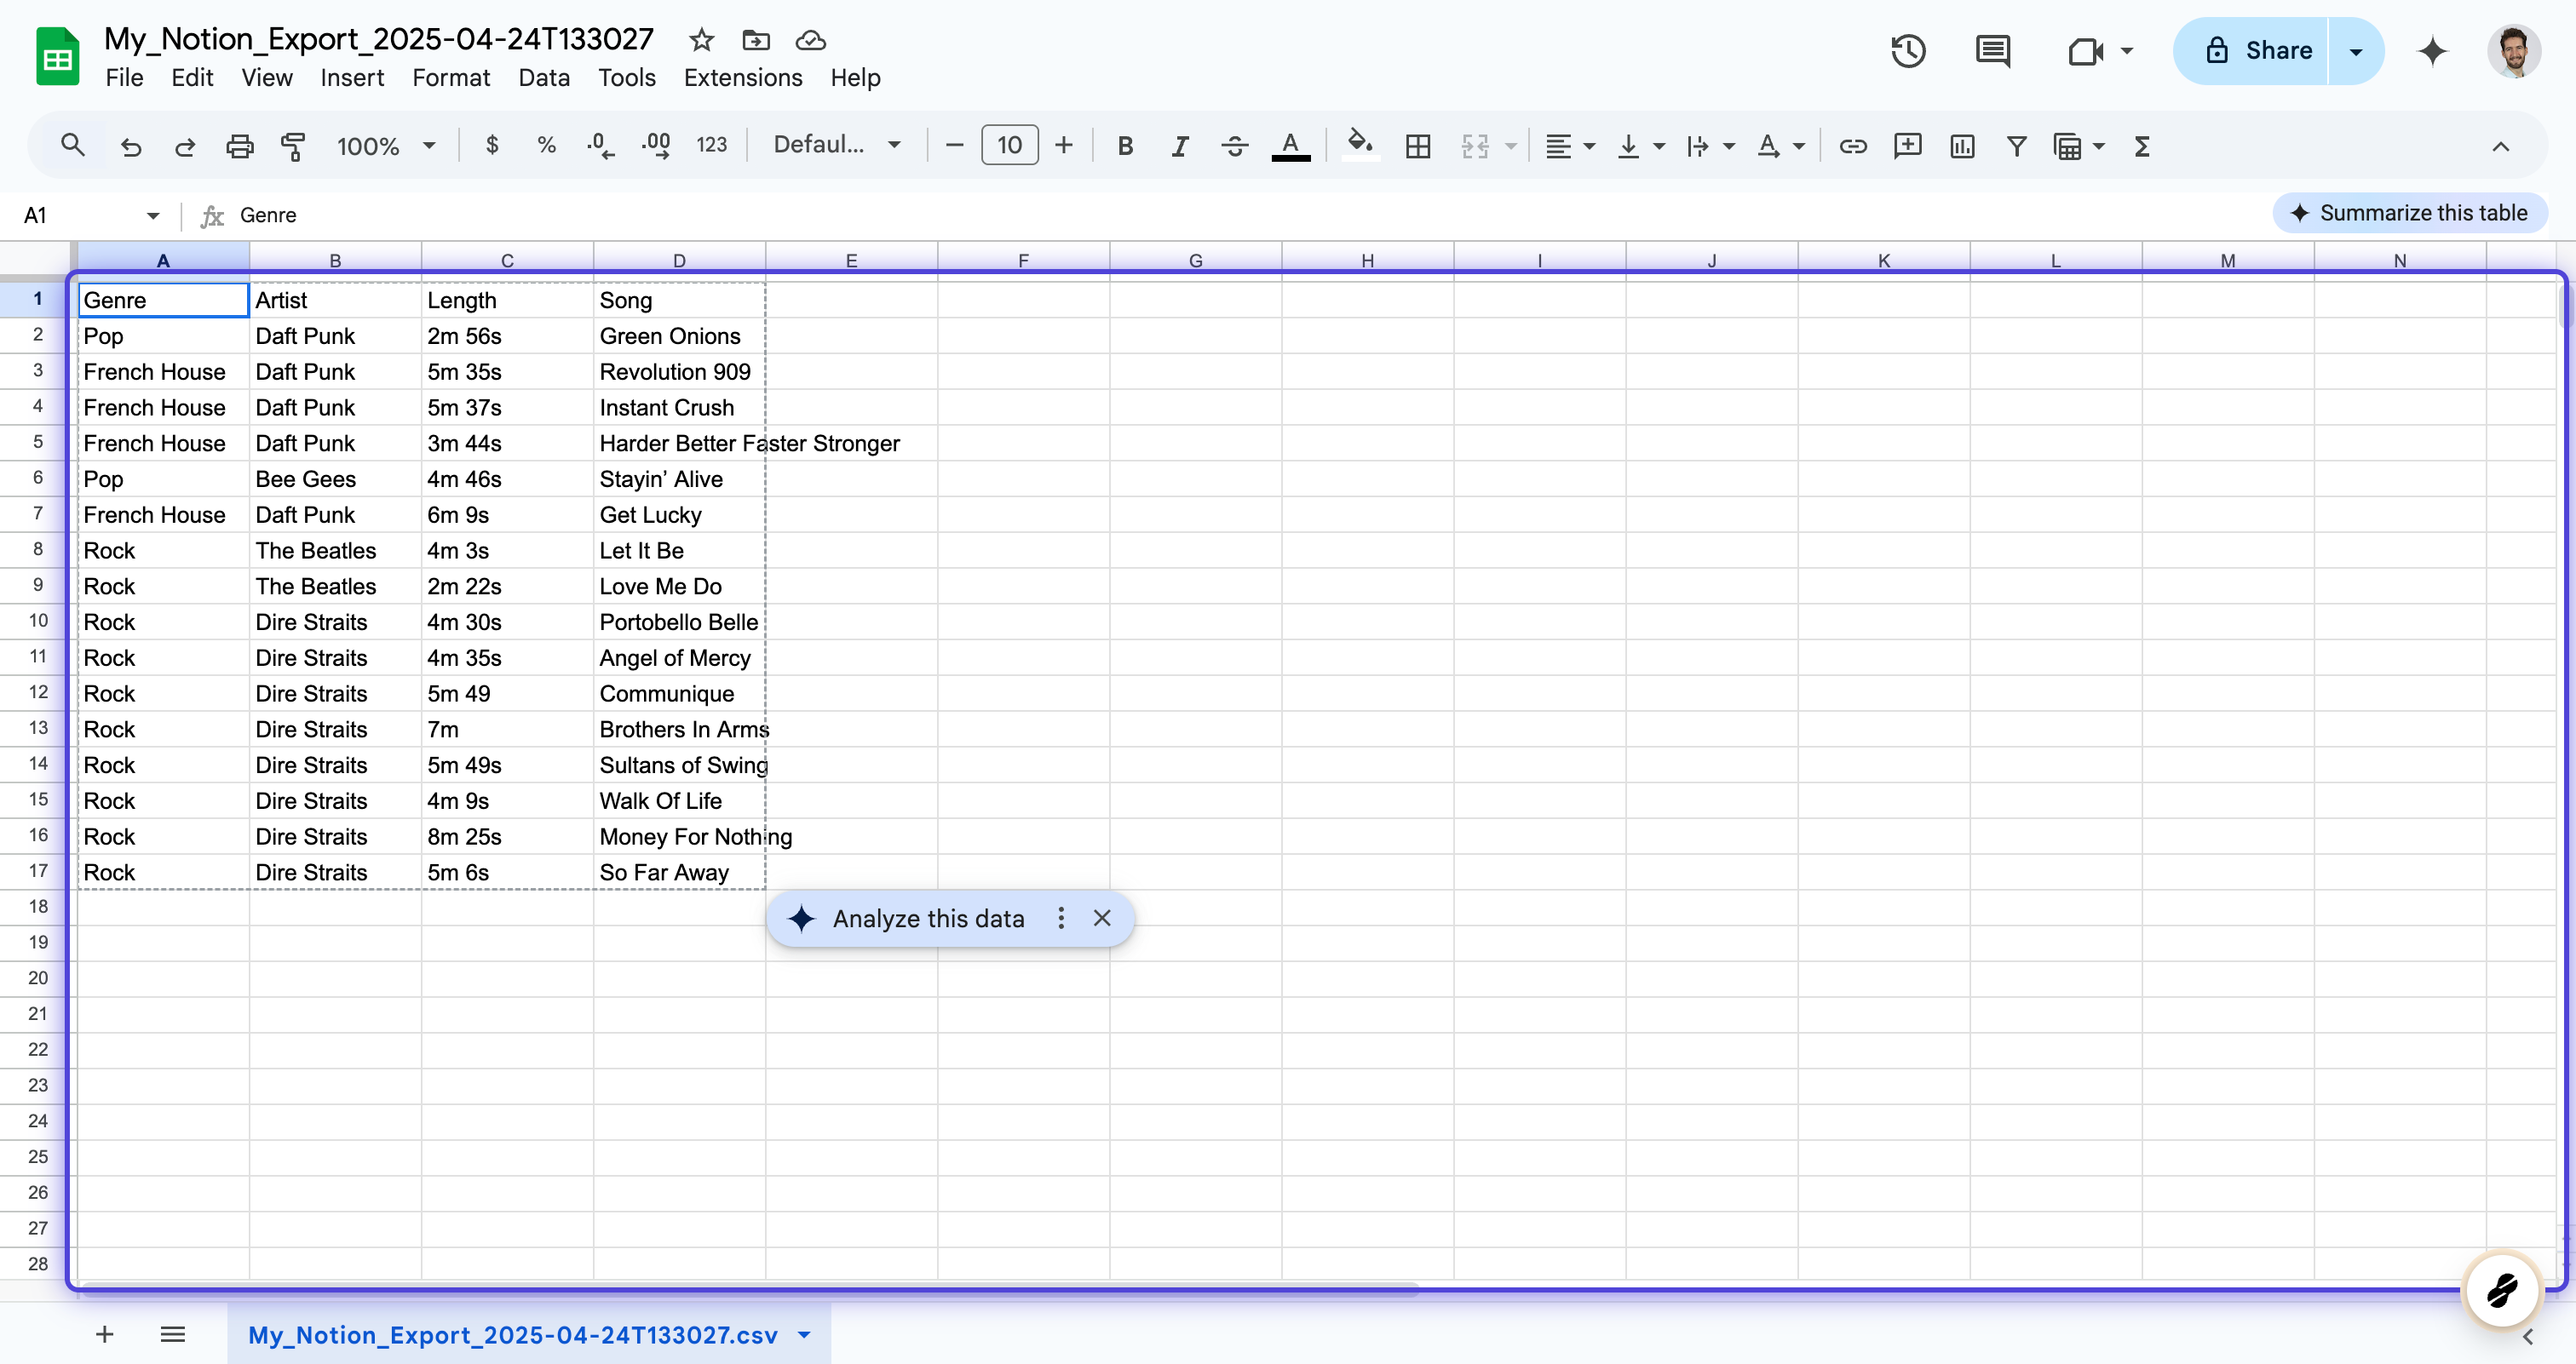
Task: Open the Extensions menu
Action: 742,78
